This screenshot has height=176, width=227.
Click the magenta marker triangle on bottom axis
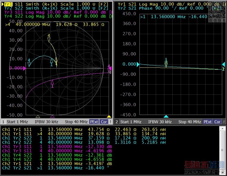[52, 117]
